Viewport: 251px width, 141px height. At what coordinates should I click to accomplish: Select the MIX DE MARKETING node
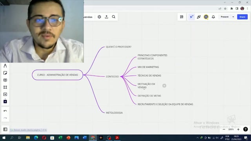click(148, 67)
